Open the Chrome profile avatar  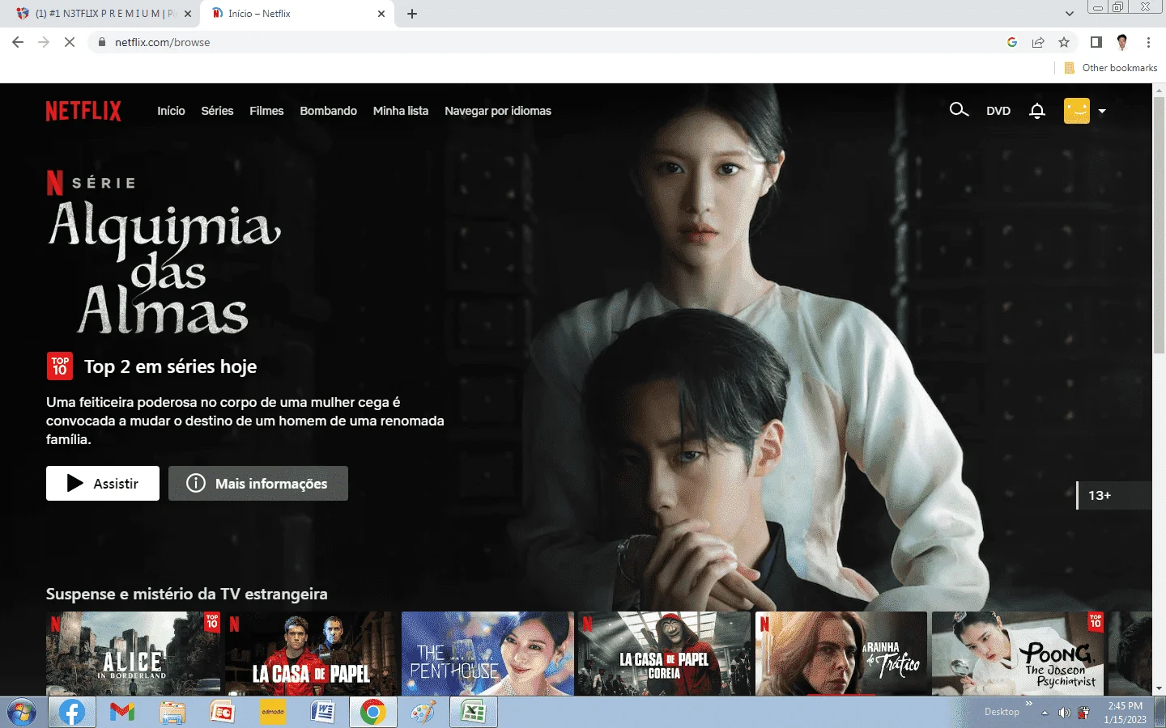1122,42
